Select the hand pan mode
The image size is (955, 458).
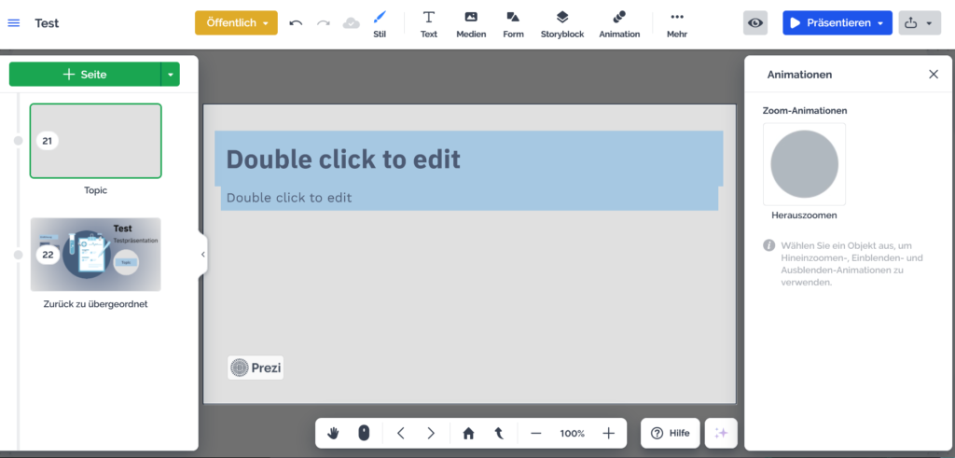point(334,433)
